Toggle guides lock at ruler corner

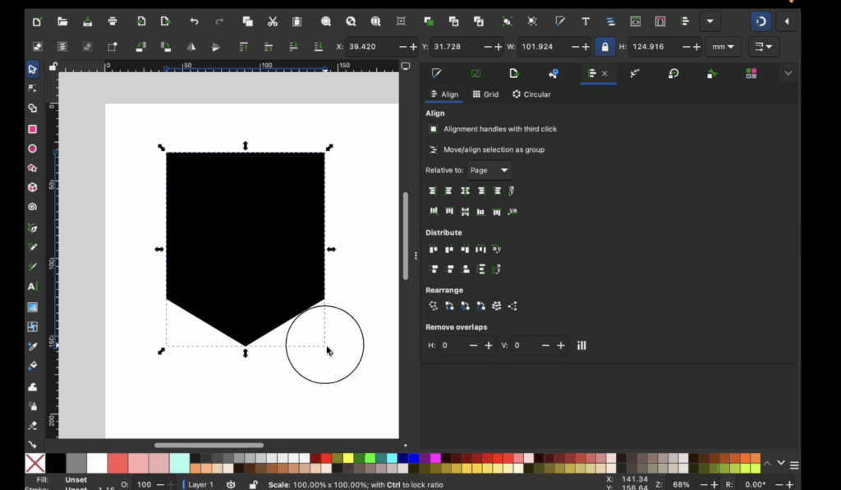[53, 66]
